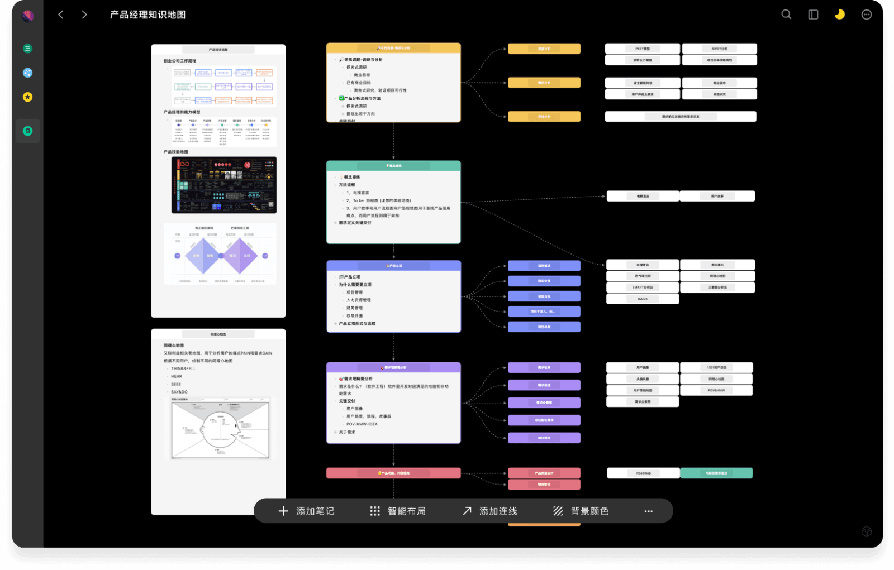Screen dimensions: 894x570
Task: Open search with the magnifier icon
Action: 786,15
